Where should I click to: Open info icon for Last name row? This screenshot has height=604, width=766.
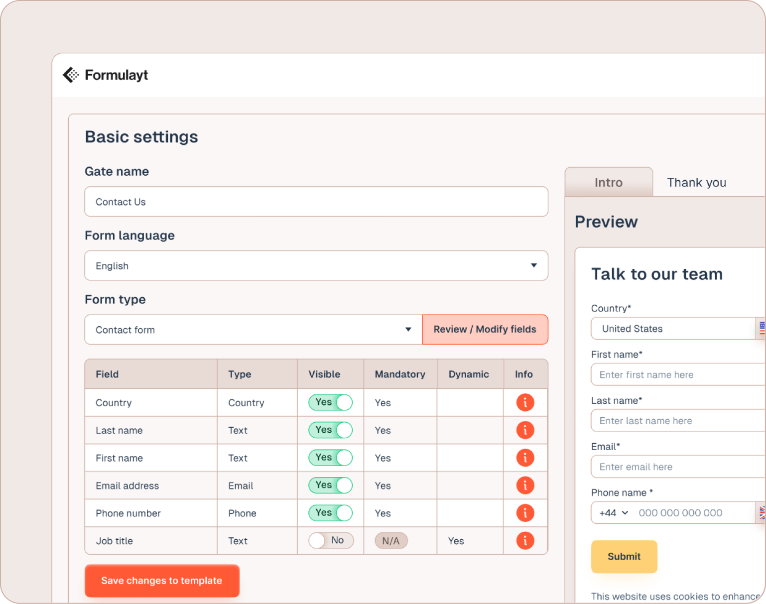coord(525,430)
